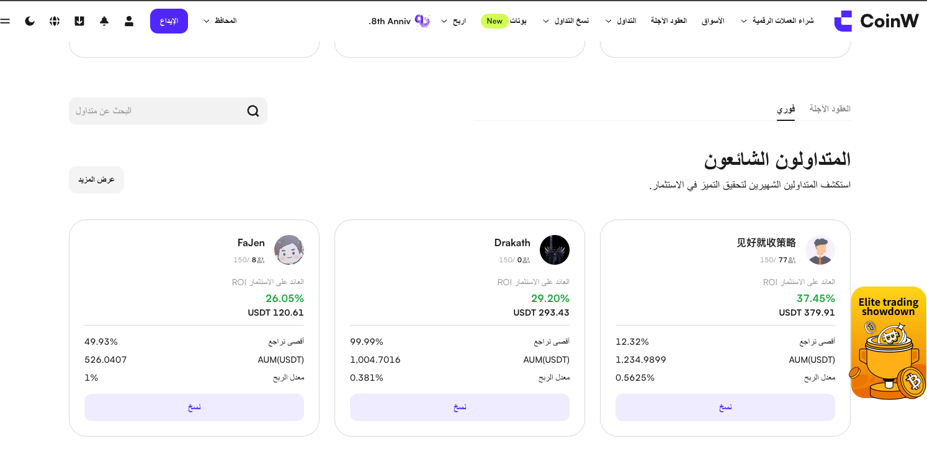Click the CoinW logo
927x475 pixels.
[x=877, y=21]
